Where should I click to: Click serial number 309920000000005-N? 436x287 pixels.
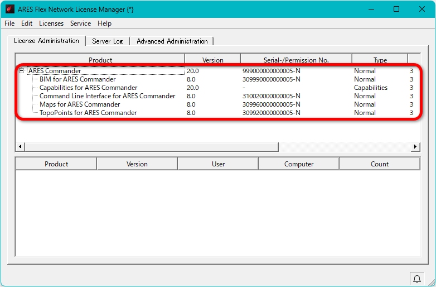click(x=271, y=113)
